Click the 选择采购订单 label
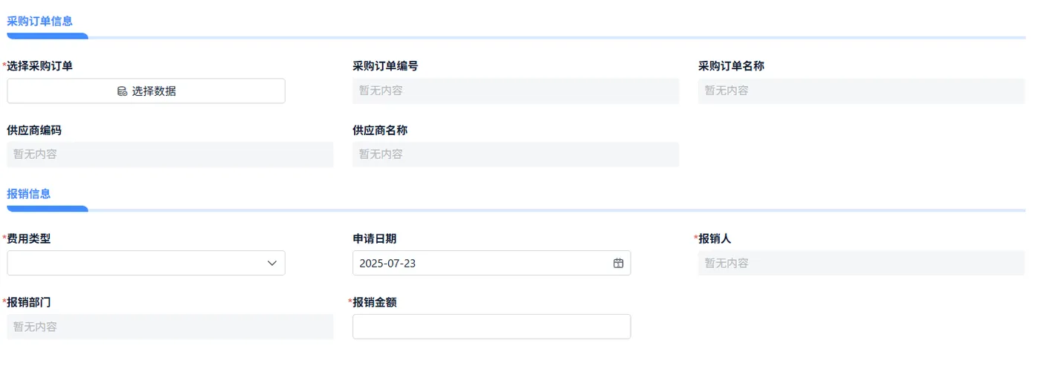1041x372 pixels. pos(40,66)
